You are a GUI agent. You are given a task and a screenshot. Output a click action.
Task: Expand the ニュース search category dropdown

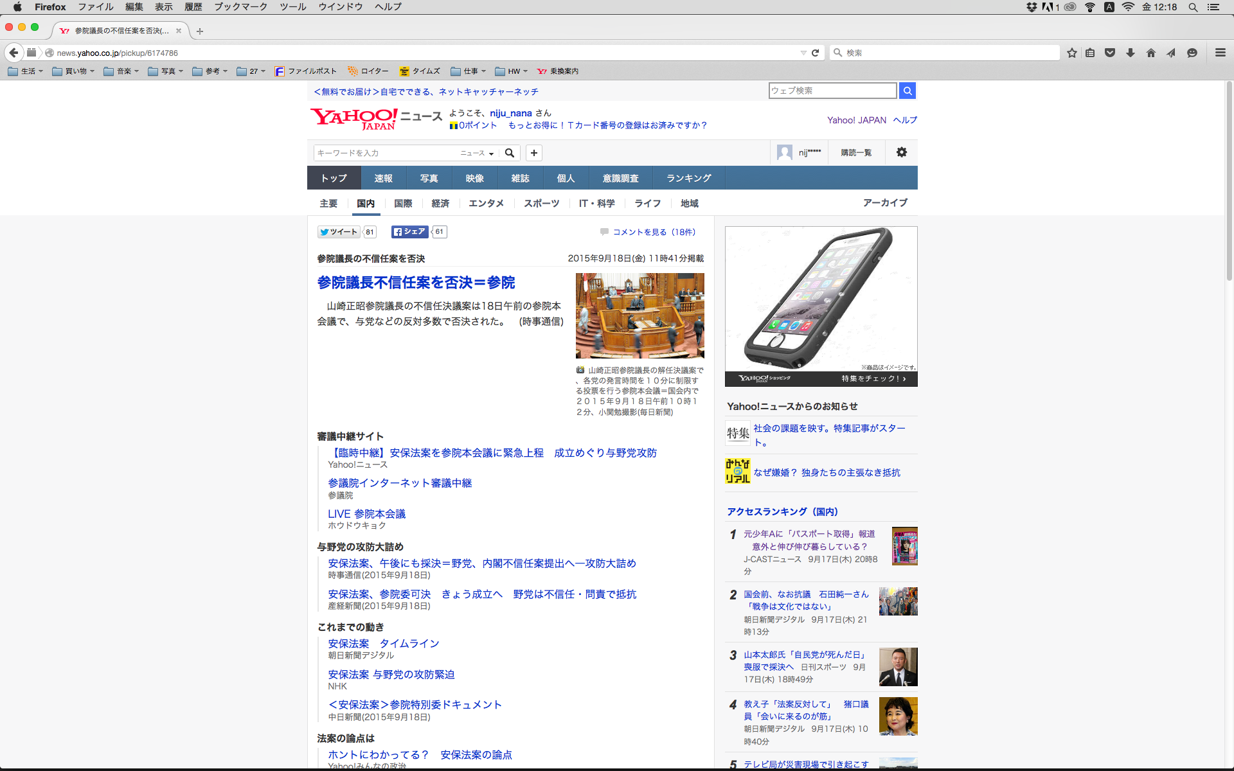(x=477, y=153)
